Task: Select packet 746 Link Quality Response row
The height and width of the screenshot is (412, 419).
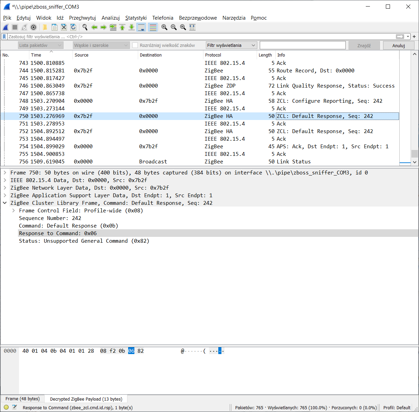Action: tap(200, 86)
